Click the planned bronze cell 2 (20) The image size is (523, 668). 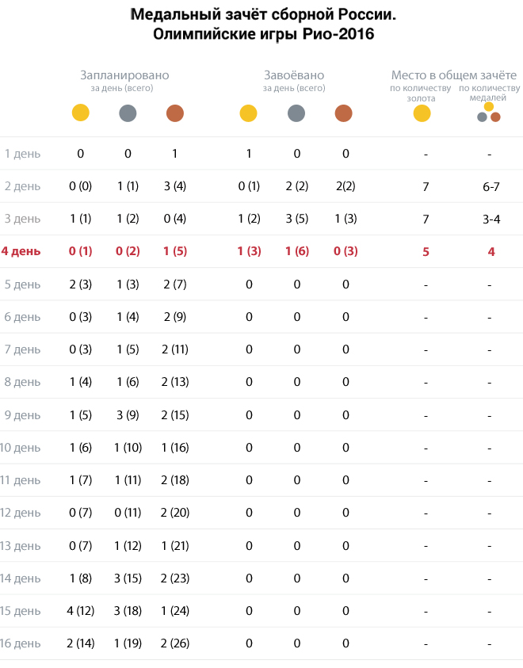(x=175, y=513)
